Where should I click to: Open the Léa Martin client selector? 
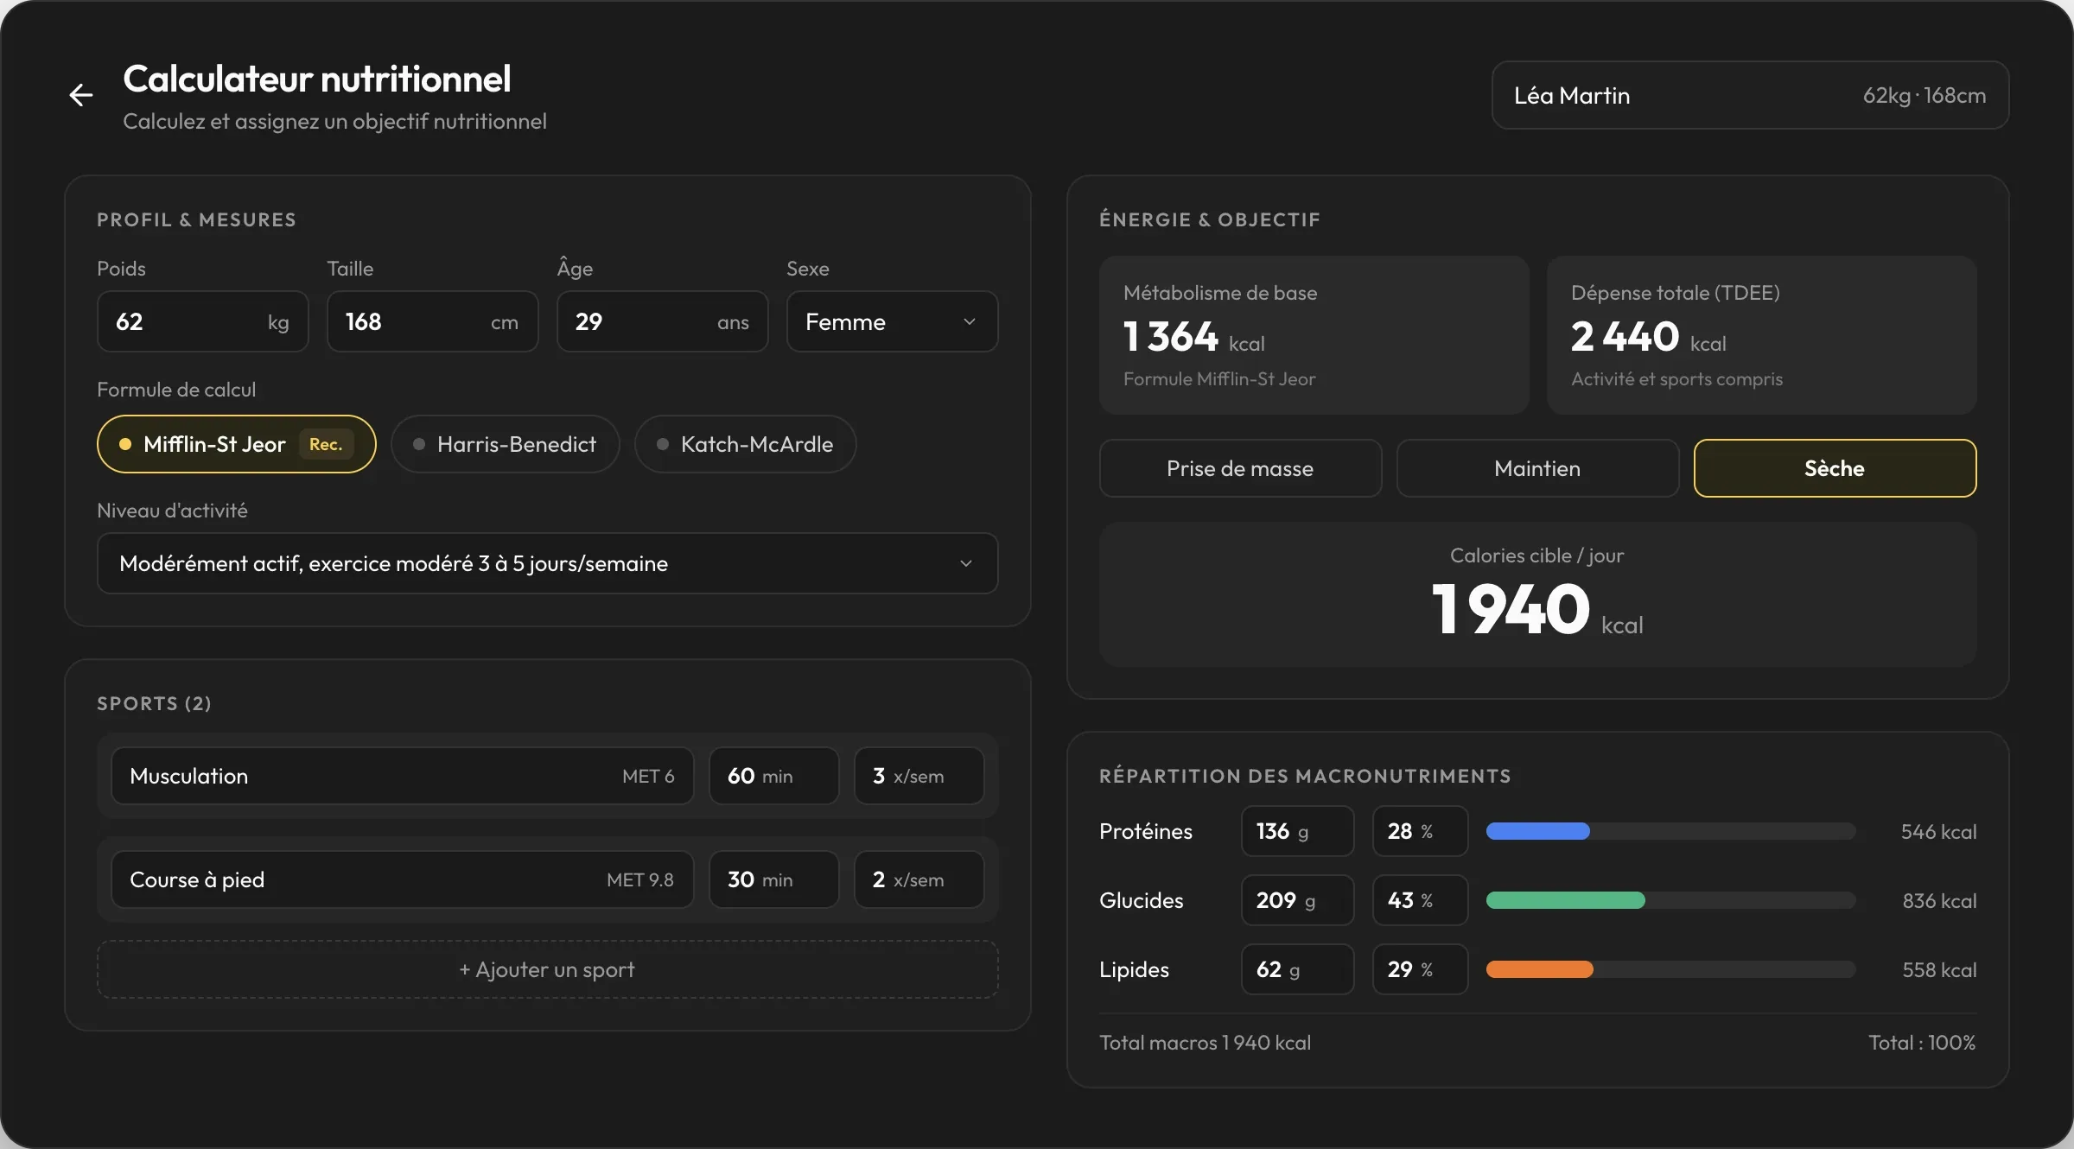(x=1750, y=95)
